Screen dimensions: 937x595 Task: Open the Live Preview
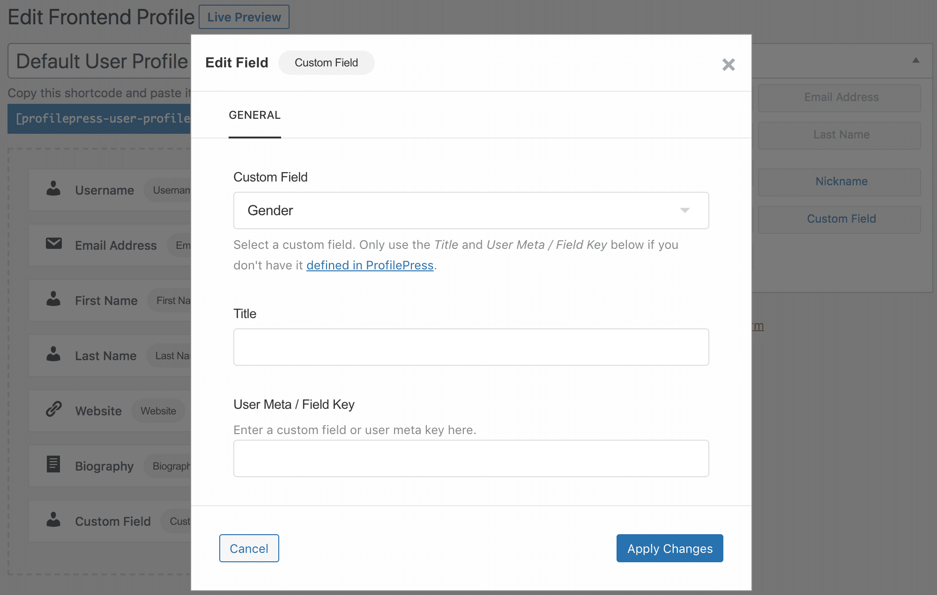pyautogui.click(x=243, y=17)
